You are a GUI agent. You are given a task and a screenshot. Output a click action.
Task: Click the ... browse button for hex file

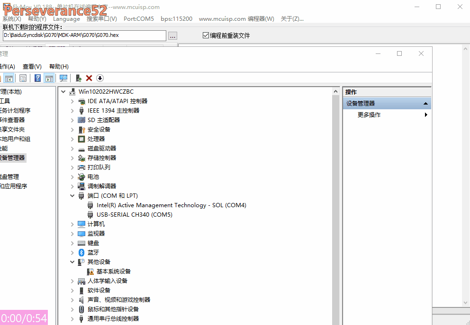click(x=172, y=35)
